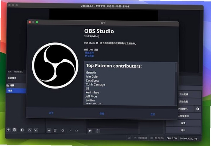
Task: Close the About dialog with red button
Action: coord(30,22)
